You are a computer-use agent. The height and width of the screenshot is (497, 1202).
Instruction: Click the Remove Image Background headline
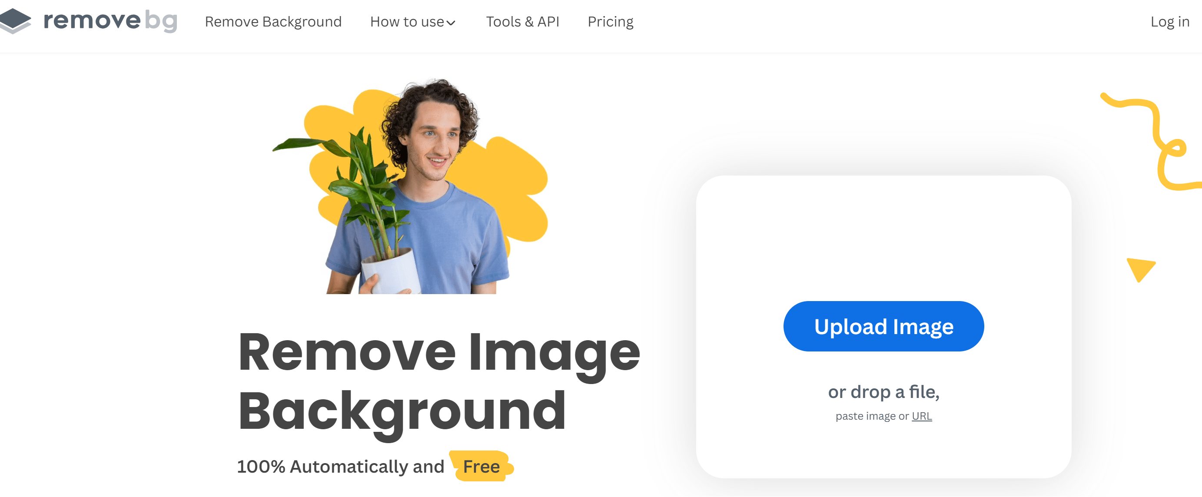[438, 381]
